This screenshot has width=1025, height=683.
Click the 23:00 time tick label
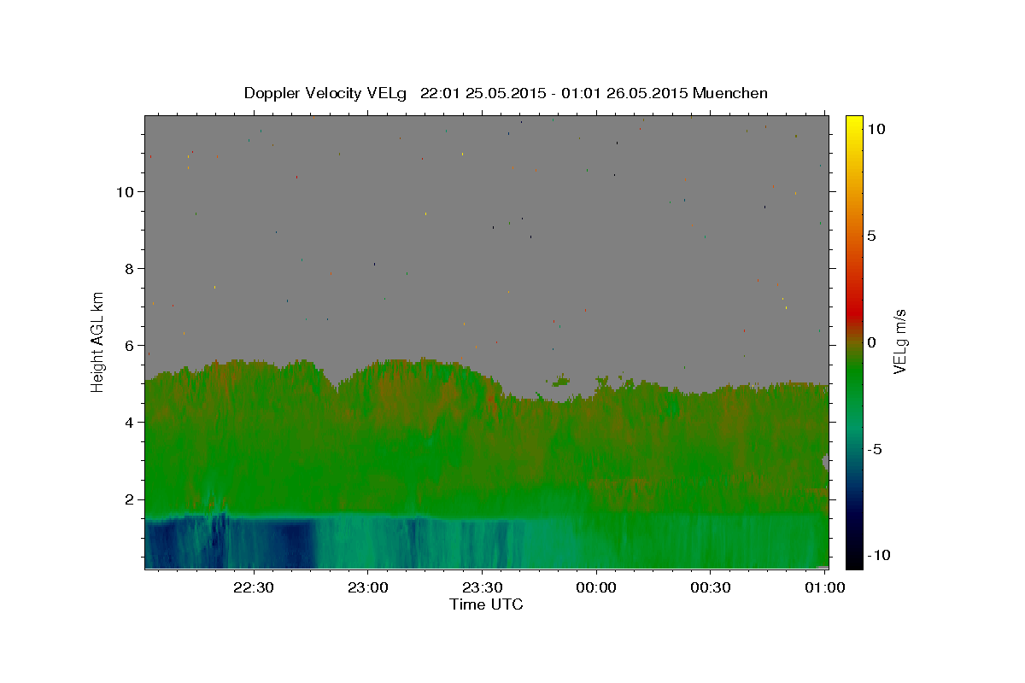[368, 587]
